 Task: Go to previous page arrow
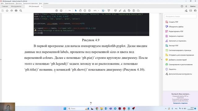tap(57, 11)
